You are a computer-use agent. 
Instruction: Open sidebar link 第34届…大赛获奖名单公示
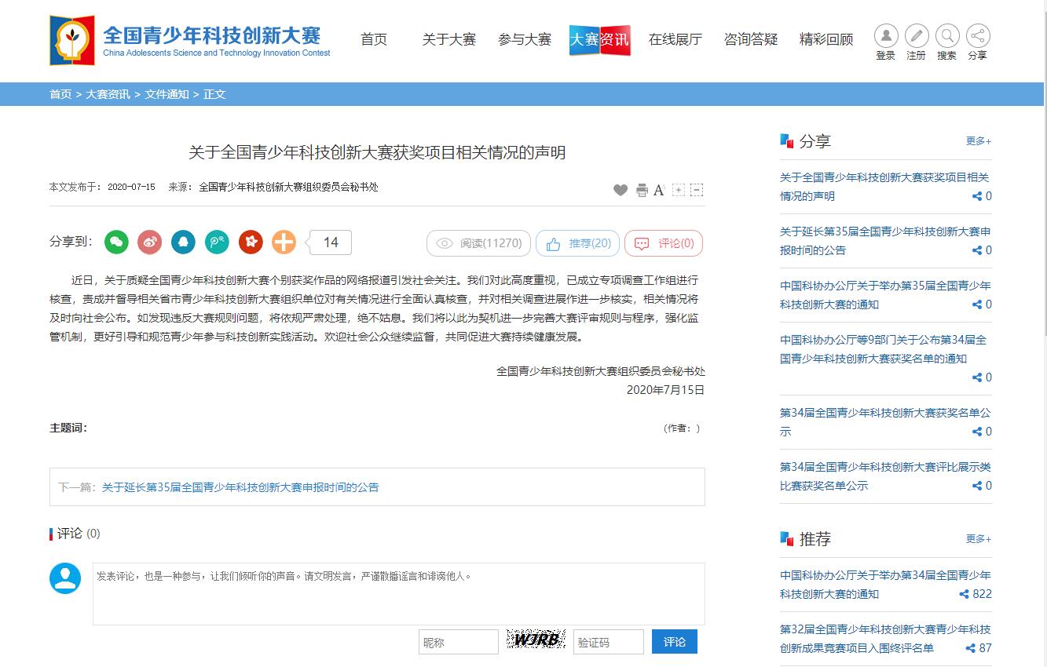[x=885, y=422]
